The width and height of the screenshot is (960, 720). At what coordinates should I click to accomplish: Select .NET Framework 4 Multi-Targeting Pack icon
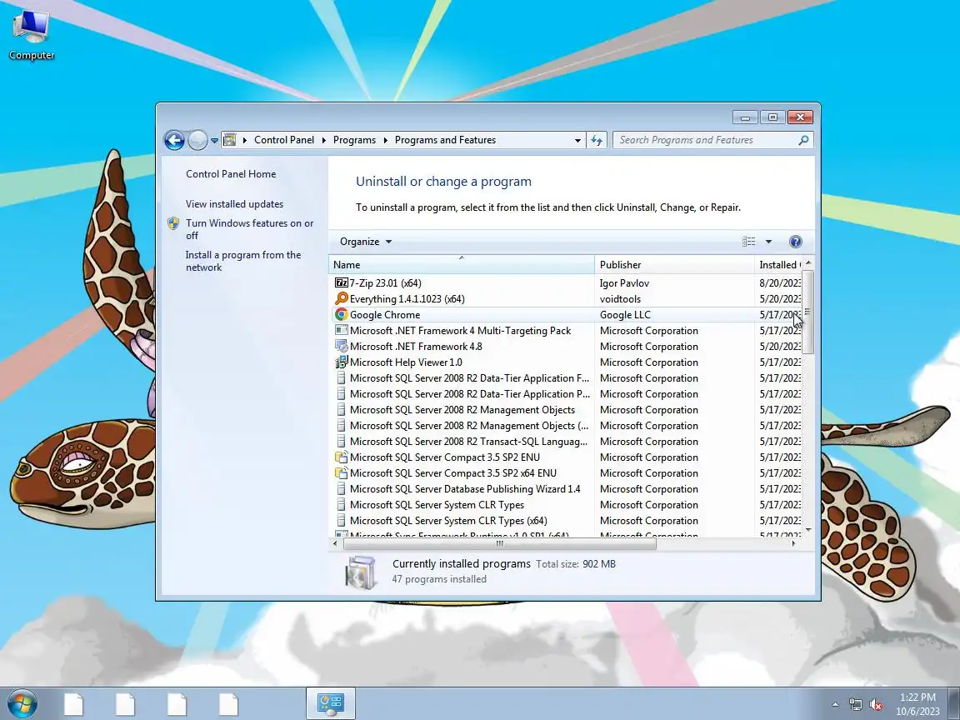point(341,331)
